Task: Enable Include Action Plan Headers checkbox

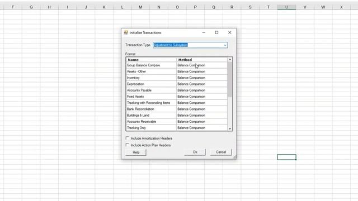Action: 128,145
